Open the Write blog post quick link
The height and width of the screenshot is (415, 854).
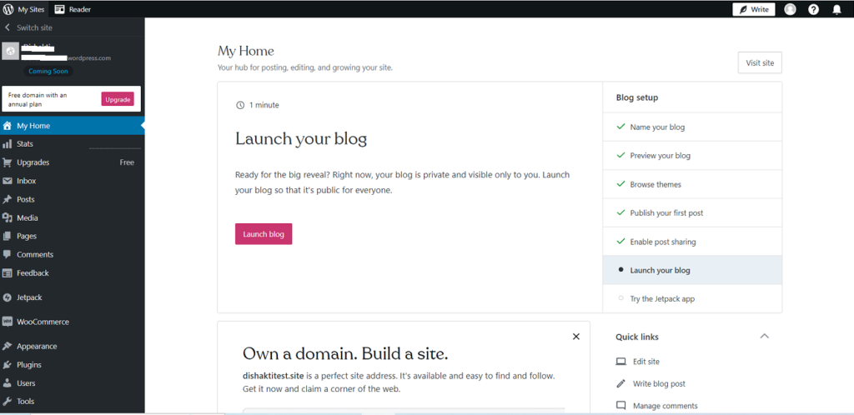(x=658, y=383)
